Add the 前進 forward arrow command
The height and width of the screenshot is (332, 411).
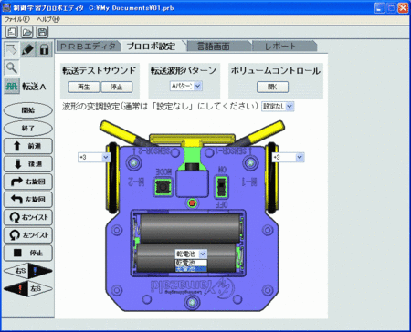point(28,146)
